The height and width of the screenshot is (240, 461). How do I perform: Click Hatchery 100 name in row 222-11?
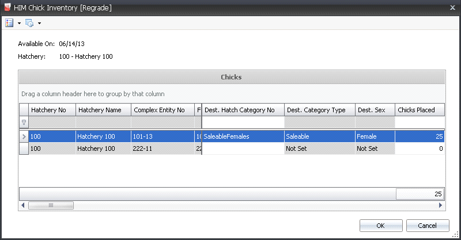(x=103, y=148)
